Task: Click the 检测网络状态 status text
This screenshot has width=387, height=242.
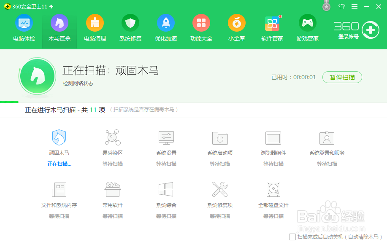Action: click(x=78, y=83)
